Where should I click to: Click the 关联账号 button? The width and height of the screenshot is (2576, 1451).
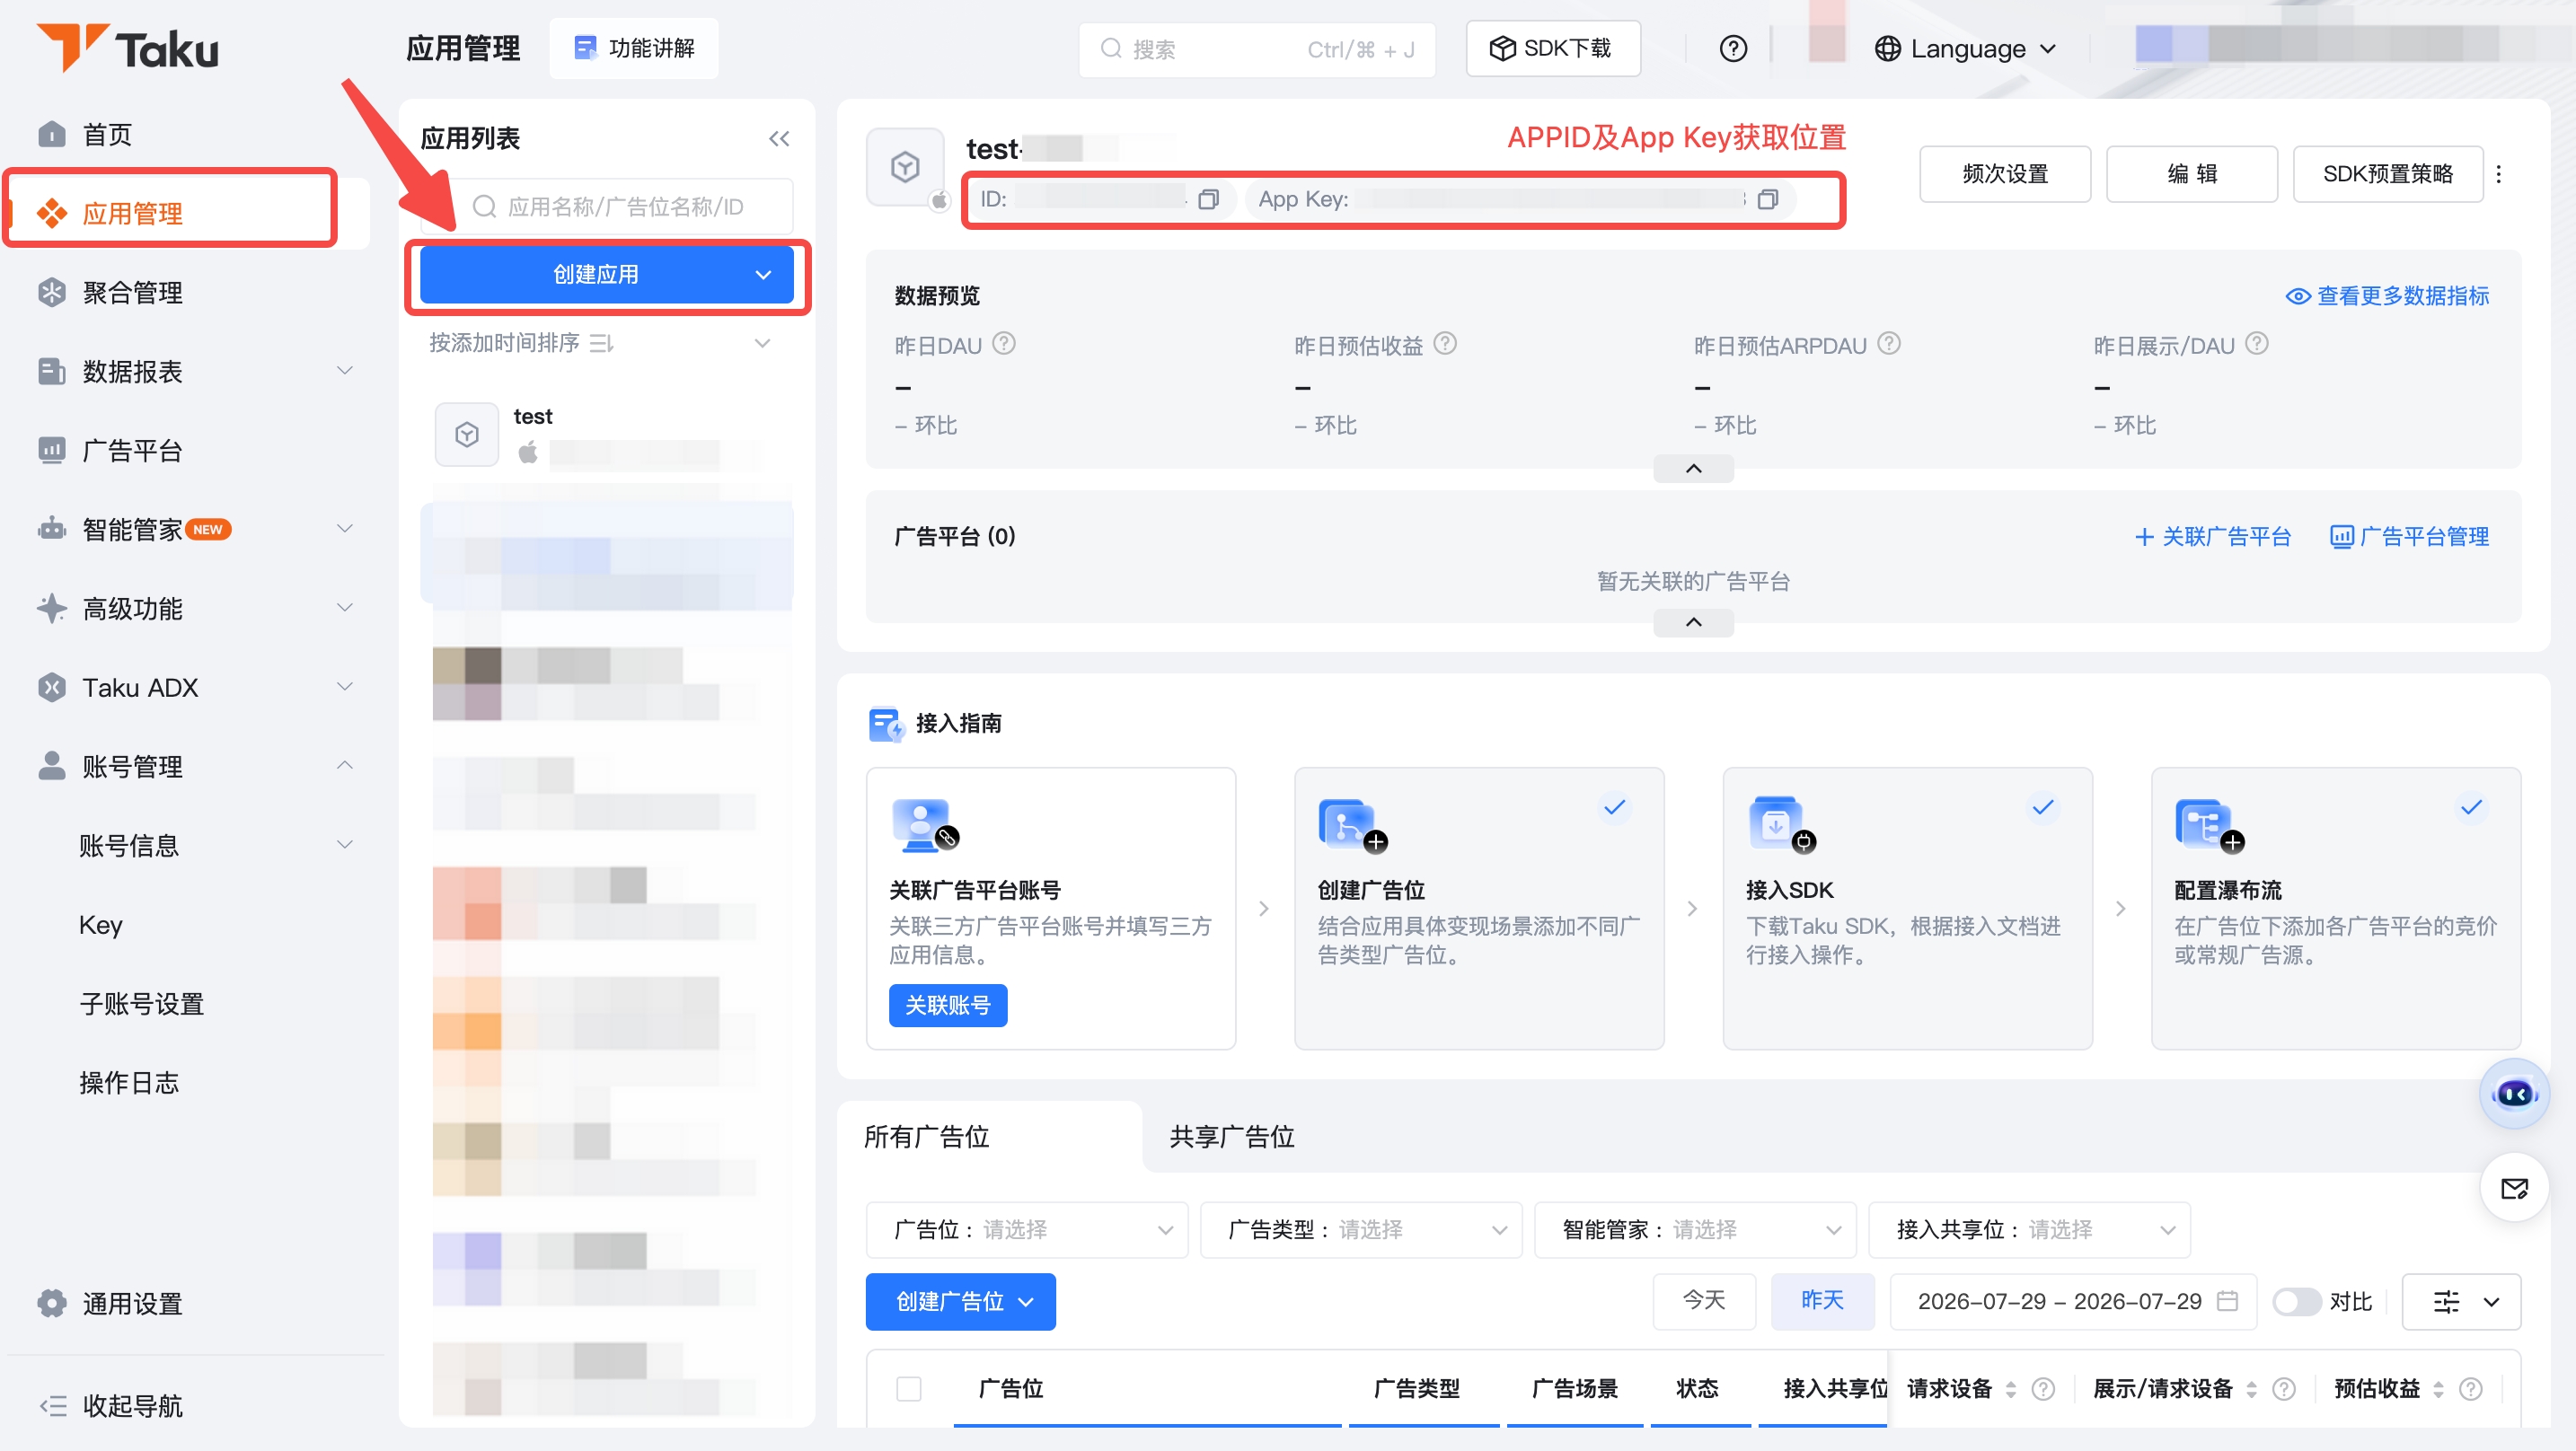pos(947,1005)
